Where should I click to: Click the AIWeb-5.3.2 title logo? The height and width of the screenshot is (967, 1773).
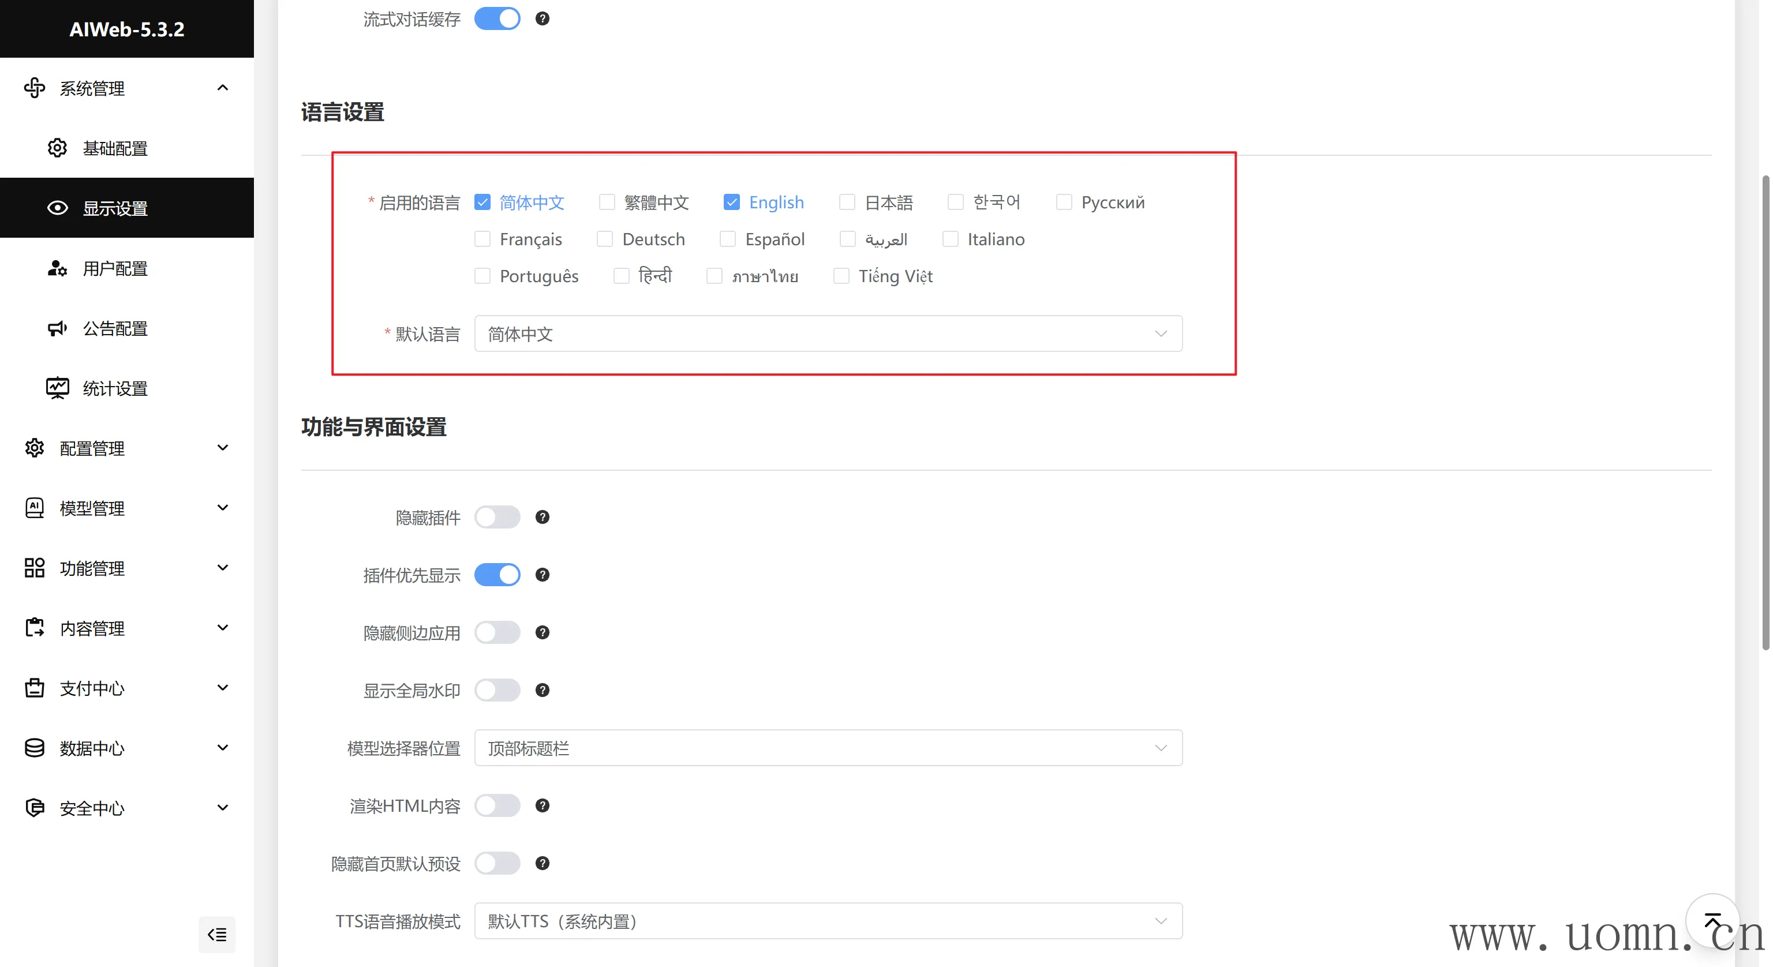coord(126,29)
